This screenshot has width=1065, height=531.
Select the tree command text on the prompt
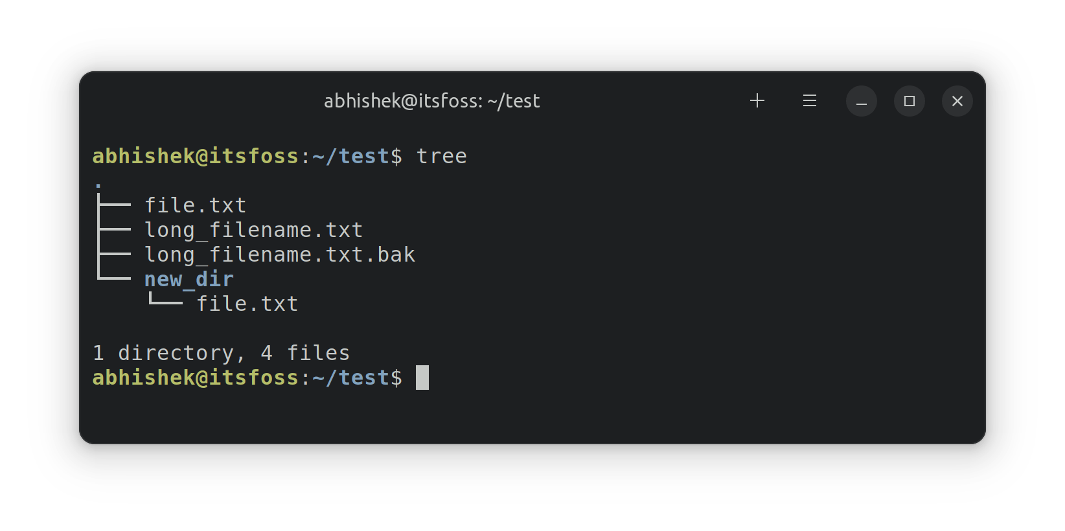click(x=441, y=155)
